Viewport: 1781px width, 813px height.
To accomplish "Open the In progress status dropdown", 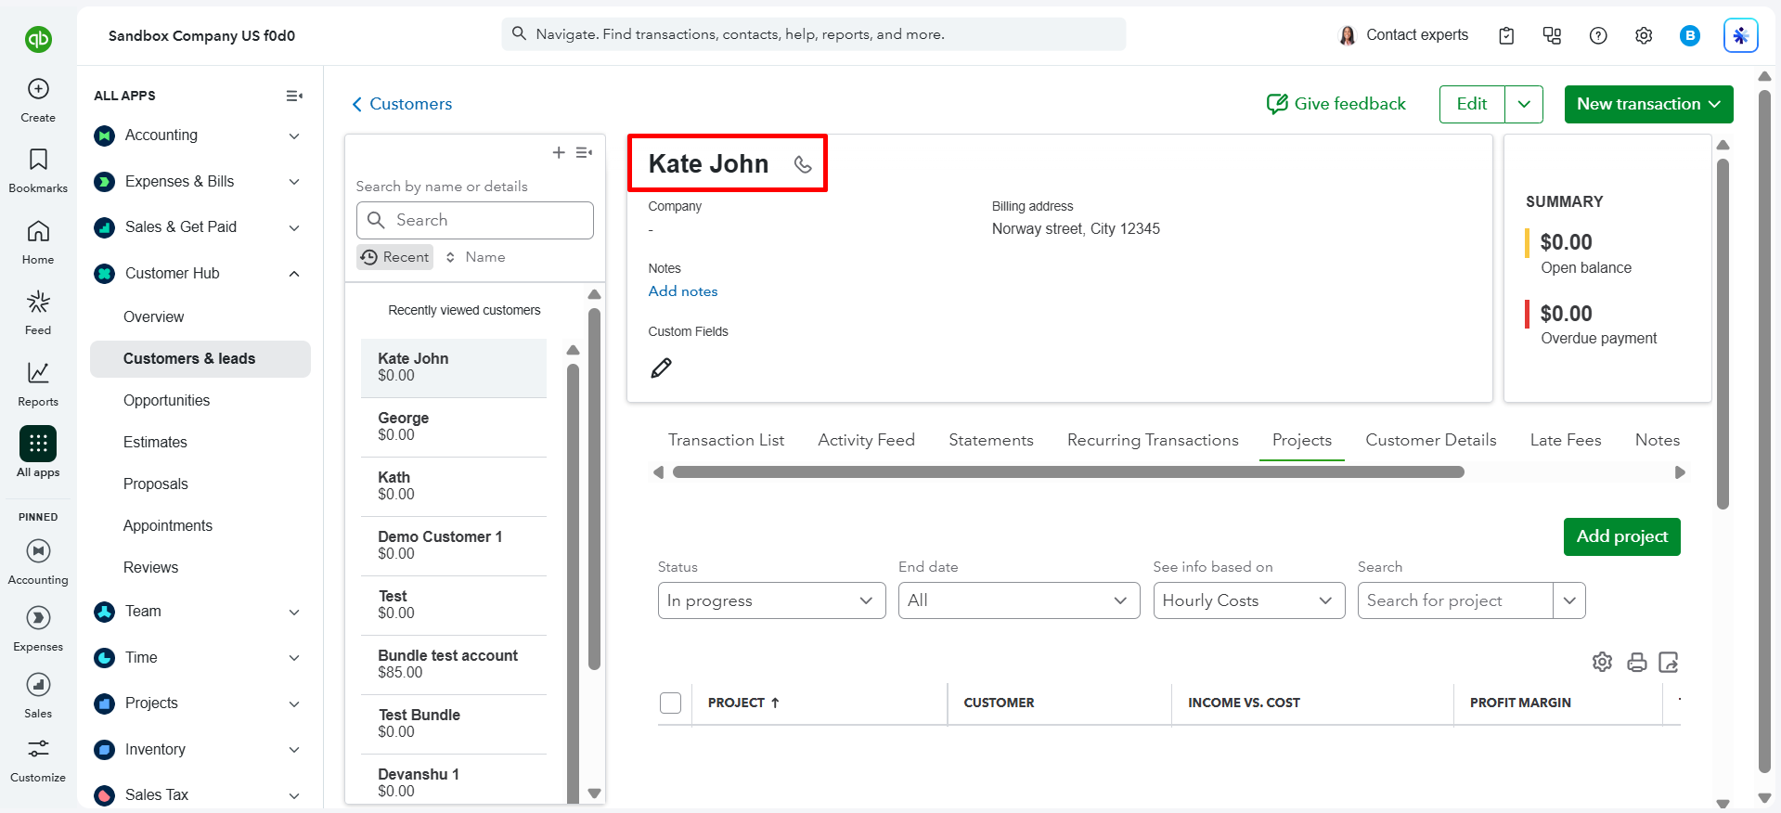I will tap(771, 600).
